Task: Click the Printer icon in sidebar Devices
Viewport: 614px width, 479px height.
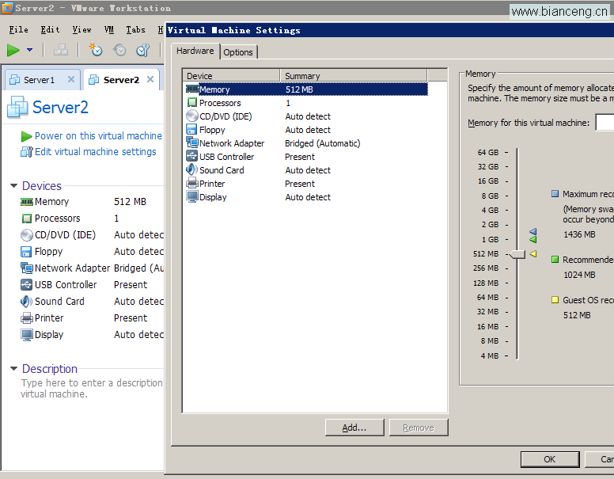Action: pos(27,318)
